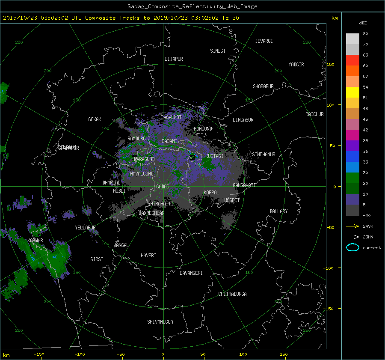
Task: Click the JEVARGI city label
Action: click(x=264, y=41)
